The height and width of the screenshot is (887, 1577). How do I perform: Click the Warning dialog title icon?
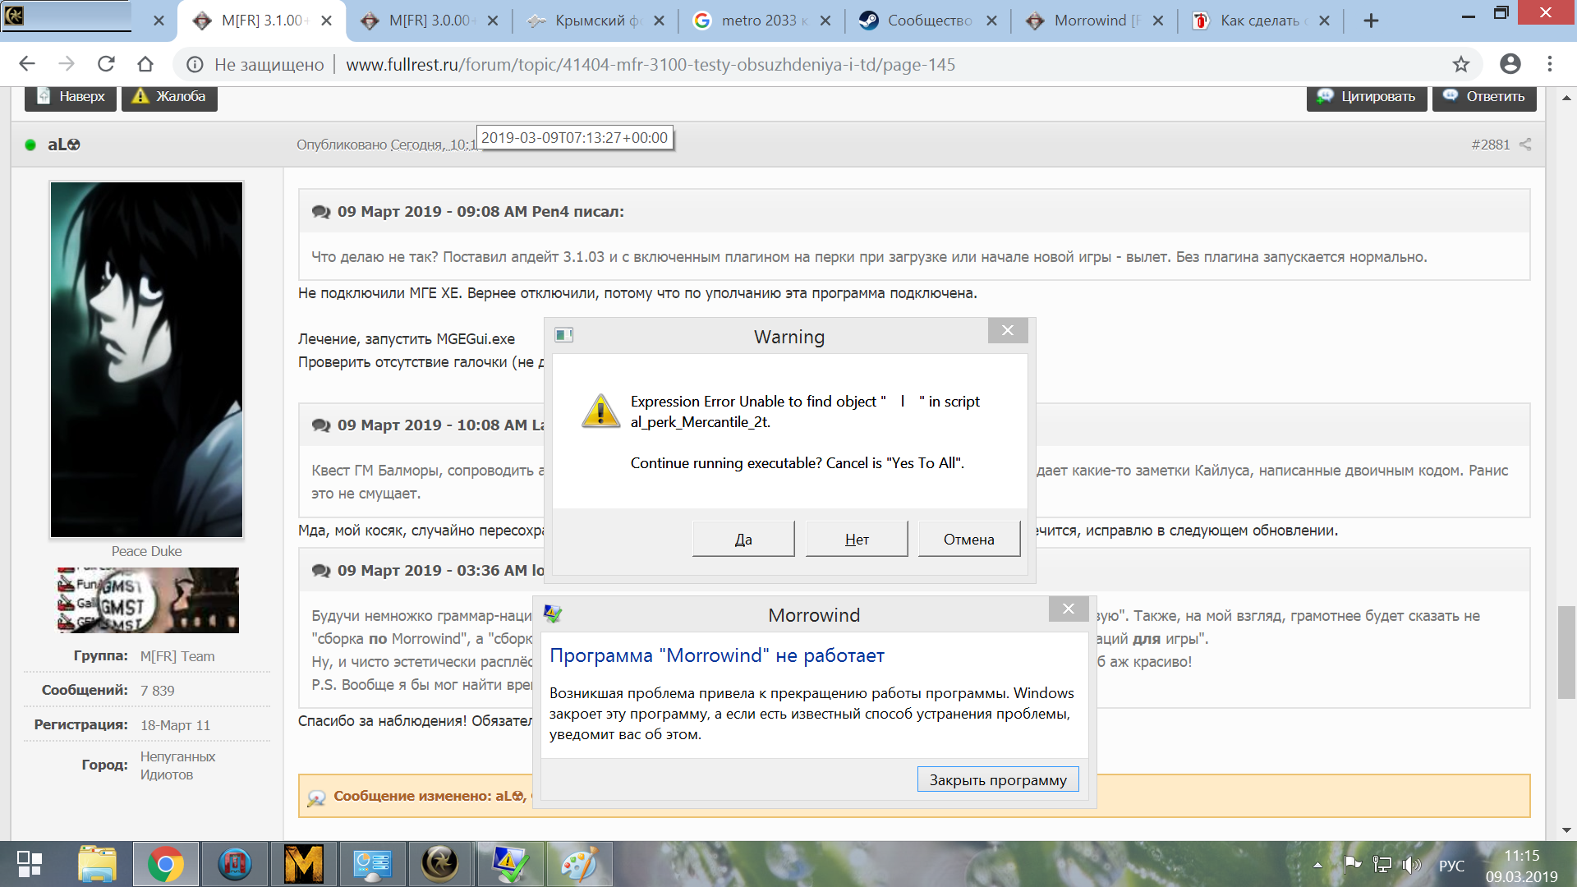564,335
